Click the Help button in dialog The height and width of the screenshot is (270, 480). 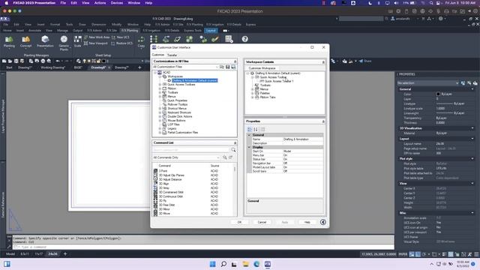coord(307,222)
